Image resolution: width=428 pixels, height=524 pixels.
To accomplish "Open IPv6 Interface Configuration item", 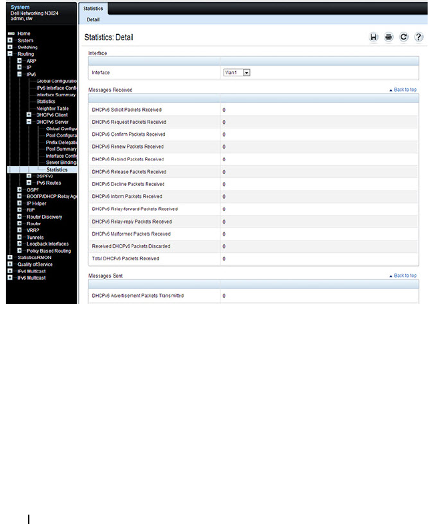I will point(56,88).
